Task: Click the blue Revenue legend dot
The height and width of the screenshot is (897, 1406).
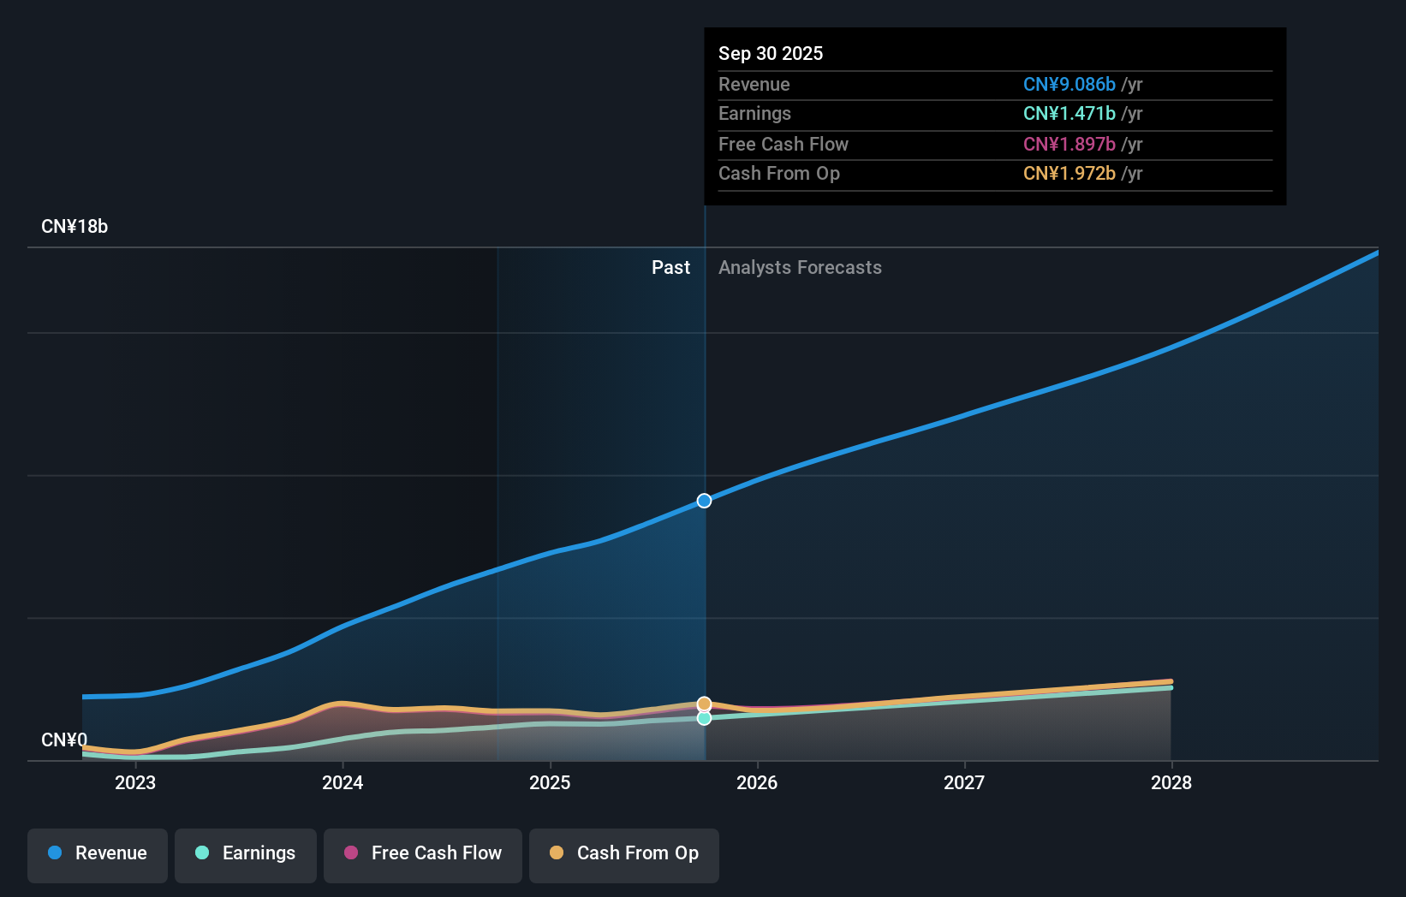Action: [x=55, y=853]
